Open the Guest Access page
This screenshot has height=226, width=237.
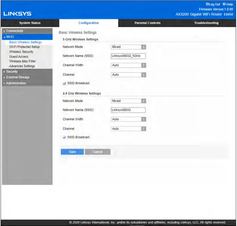(x=19, y=57)
